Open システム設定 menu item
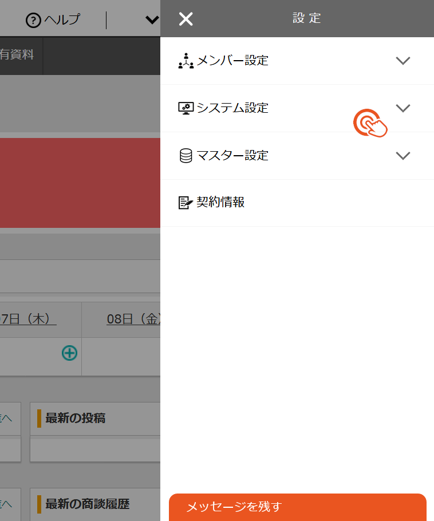 [x=297, y=108]
